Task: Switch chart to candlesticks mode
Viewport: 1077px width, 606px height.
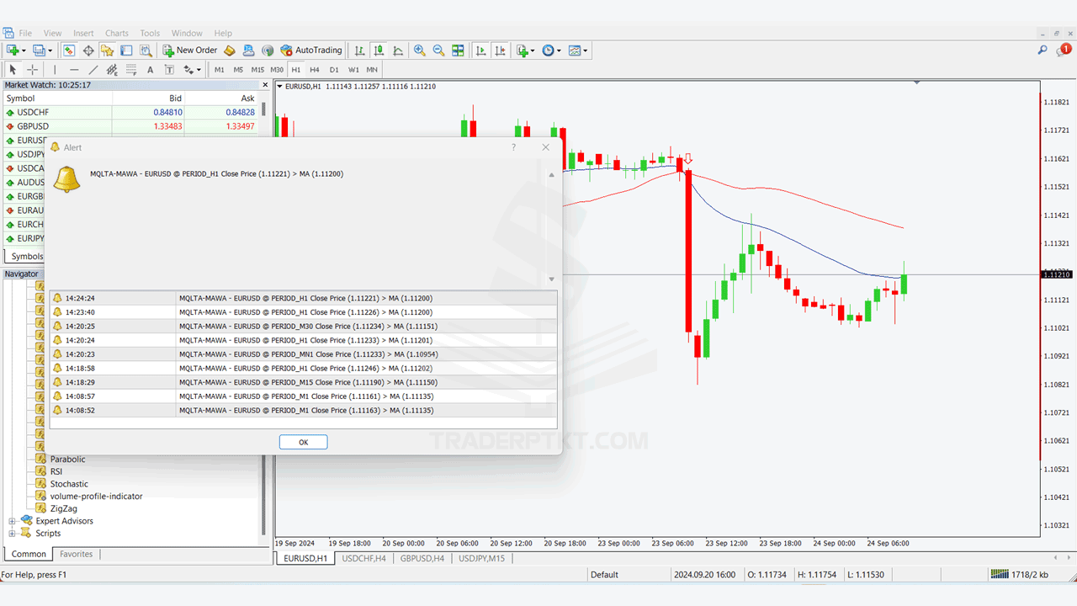Action: [379, 50]
